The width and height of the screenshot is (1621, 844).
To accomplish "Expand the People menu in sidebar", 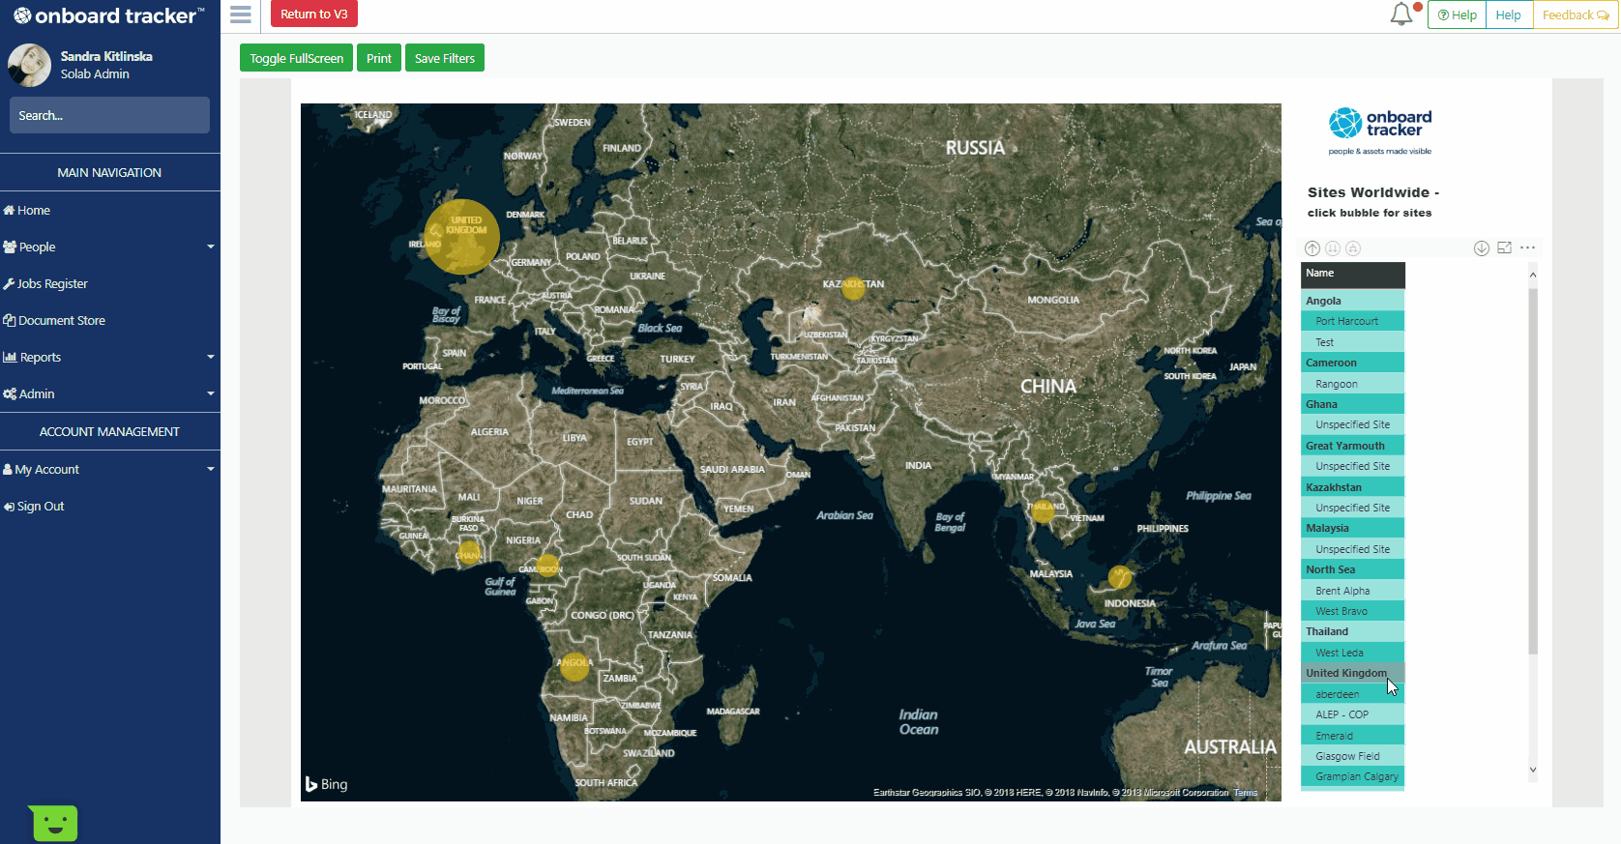I will (x=109, y=247).
